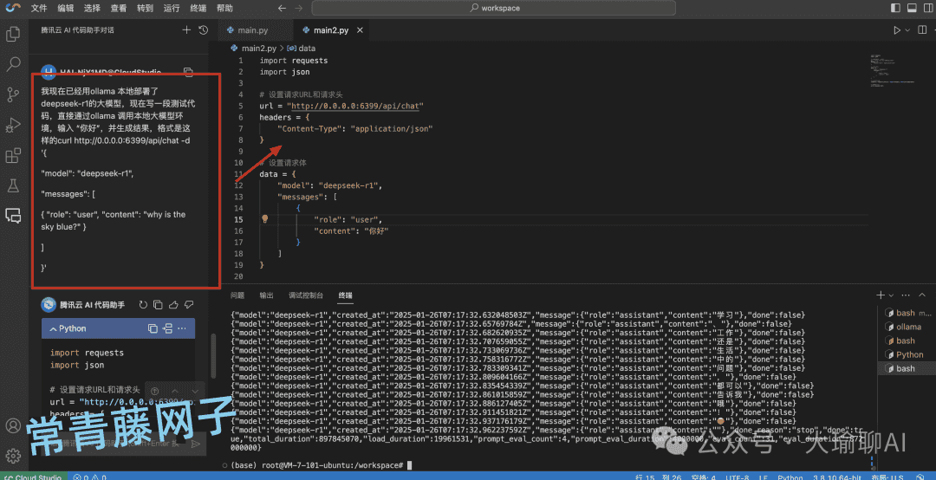This screenshot has height=480, width=936.
Task: Split the editor to the right
Action: pos(922,29)
